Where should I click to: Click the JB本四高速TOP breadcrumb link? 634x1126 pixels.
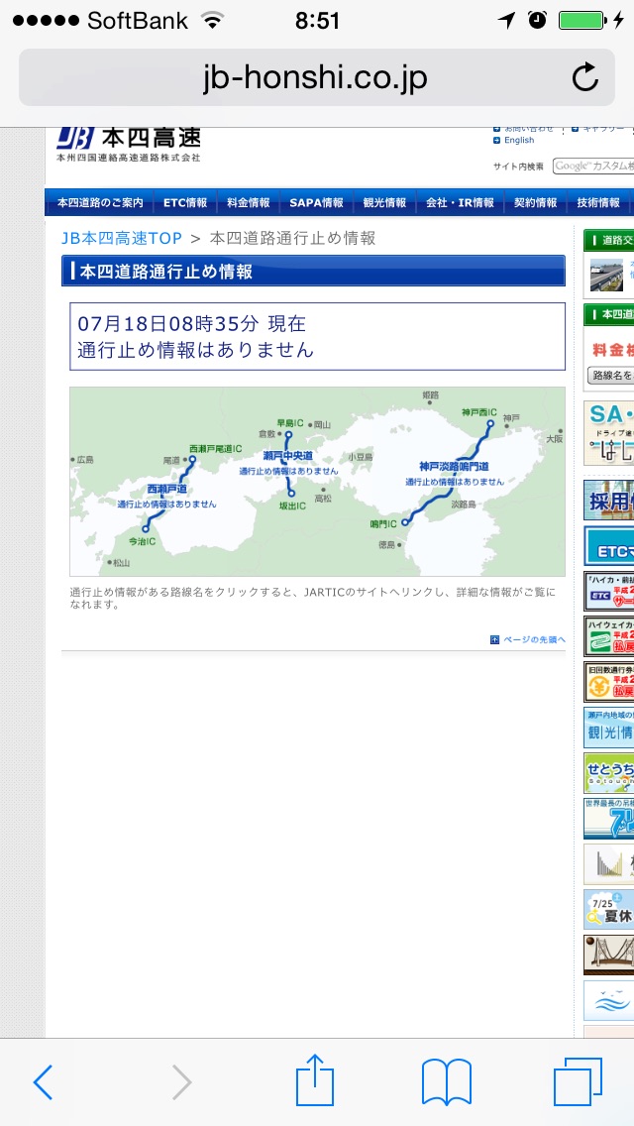121,238
